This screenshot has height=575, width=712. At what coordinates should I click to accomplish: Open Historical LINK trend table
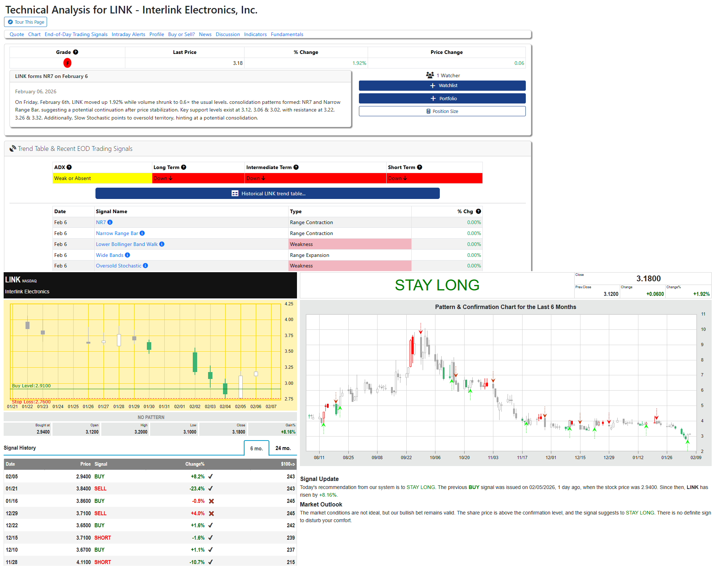pos(267,193)
